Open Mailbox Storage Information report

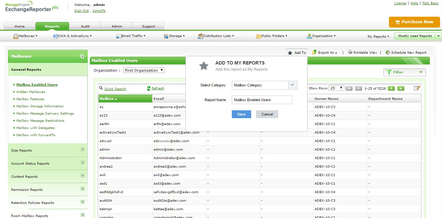click(40, 106)
